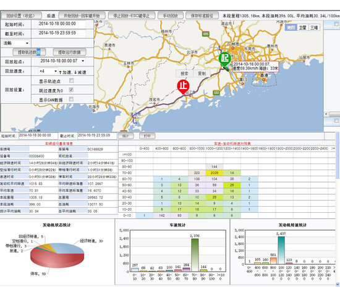Click the small square icon at map's top-right
The image size is (340, 297).
click(336, 24)
